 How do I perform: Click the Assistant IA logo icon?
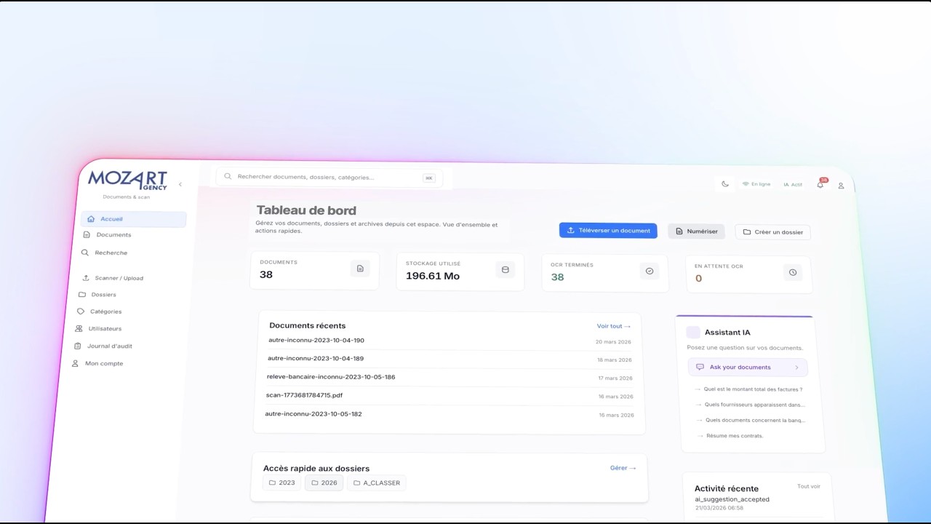click(x=693, y=333)
